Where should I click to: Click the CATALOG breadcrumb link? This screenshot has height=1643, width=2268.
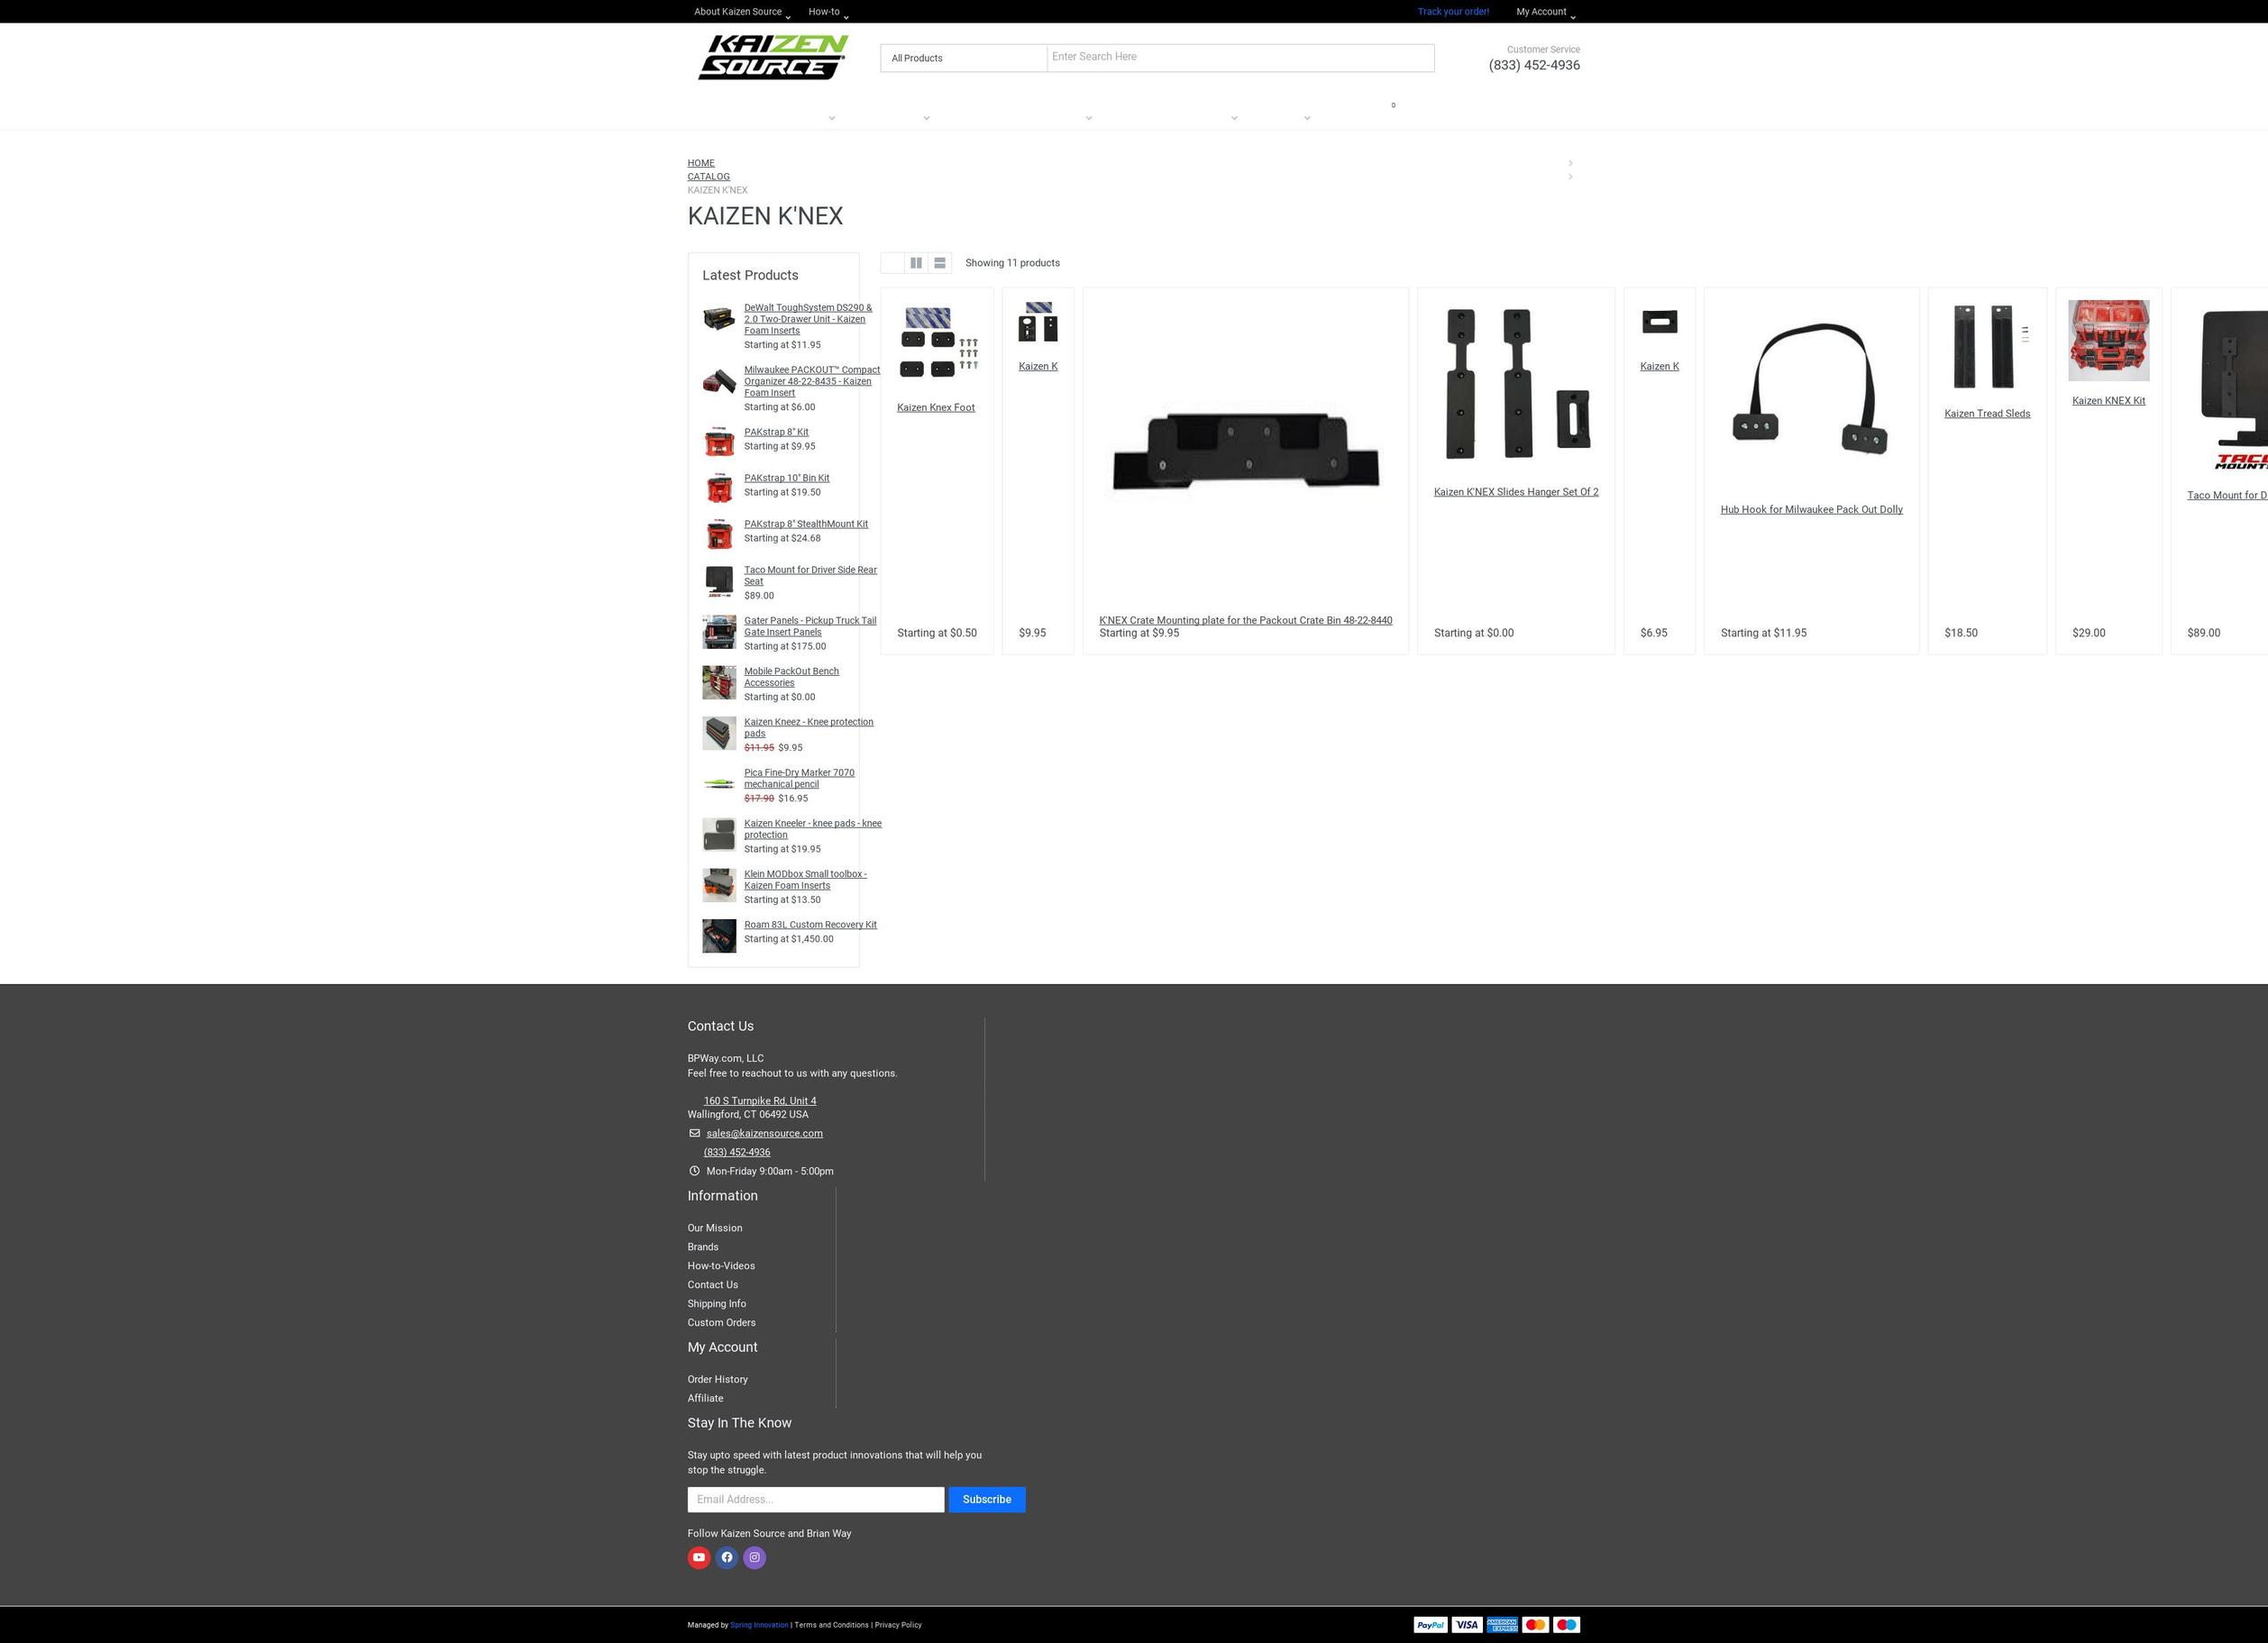click(x=708, y=177)
